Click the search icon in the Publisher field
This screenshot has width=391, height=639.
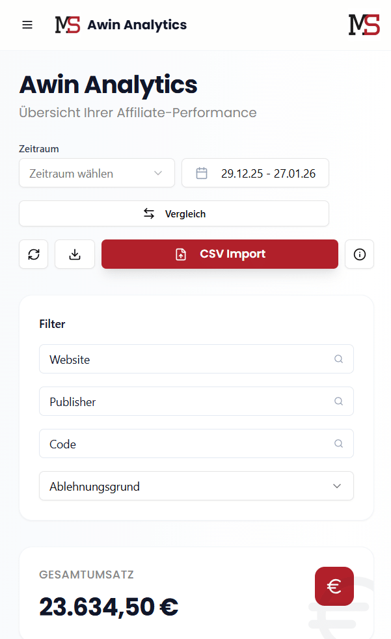(338, 401)
